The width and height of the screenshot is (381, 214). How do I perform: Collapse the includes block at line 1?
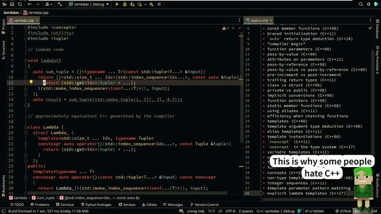[x=26, y=27]
